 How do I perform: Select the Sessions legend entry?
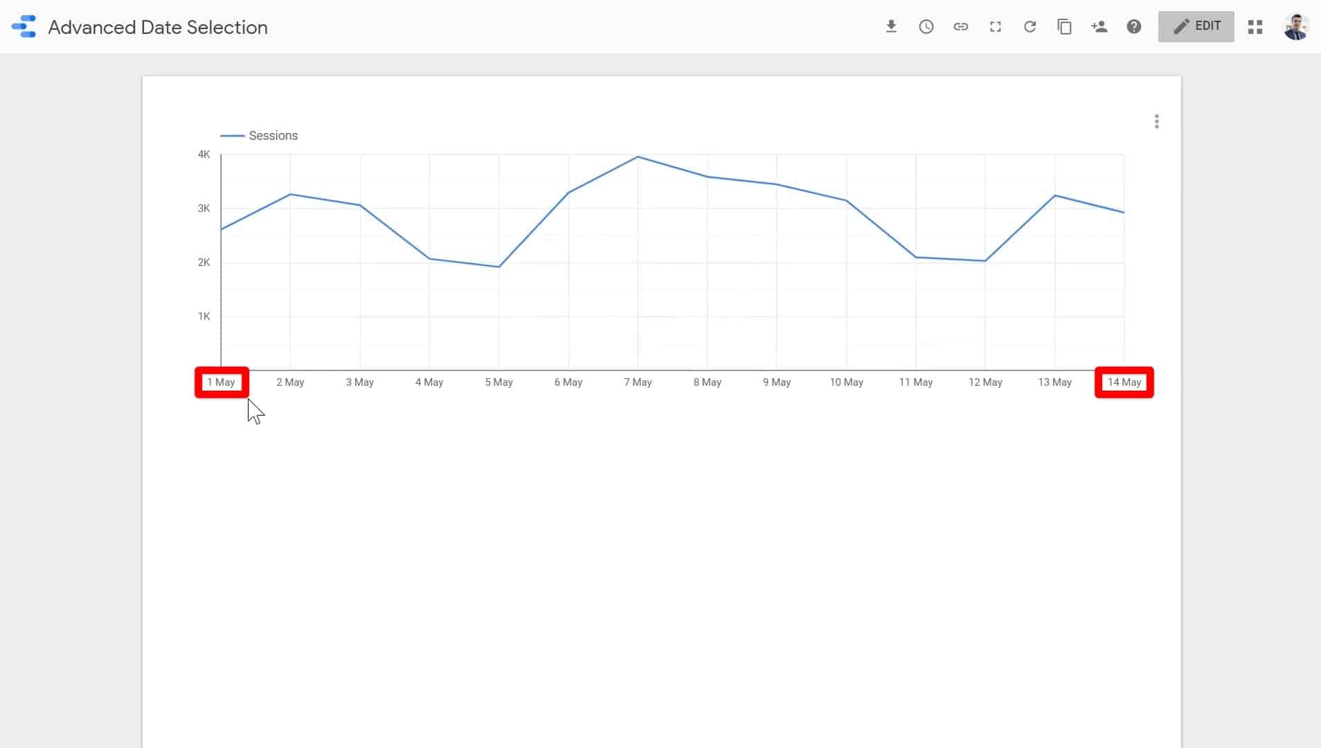[273, 135]
